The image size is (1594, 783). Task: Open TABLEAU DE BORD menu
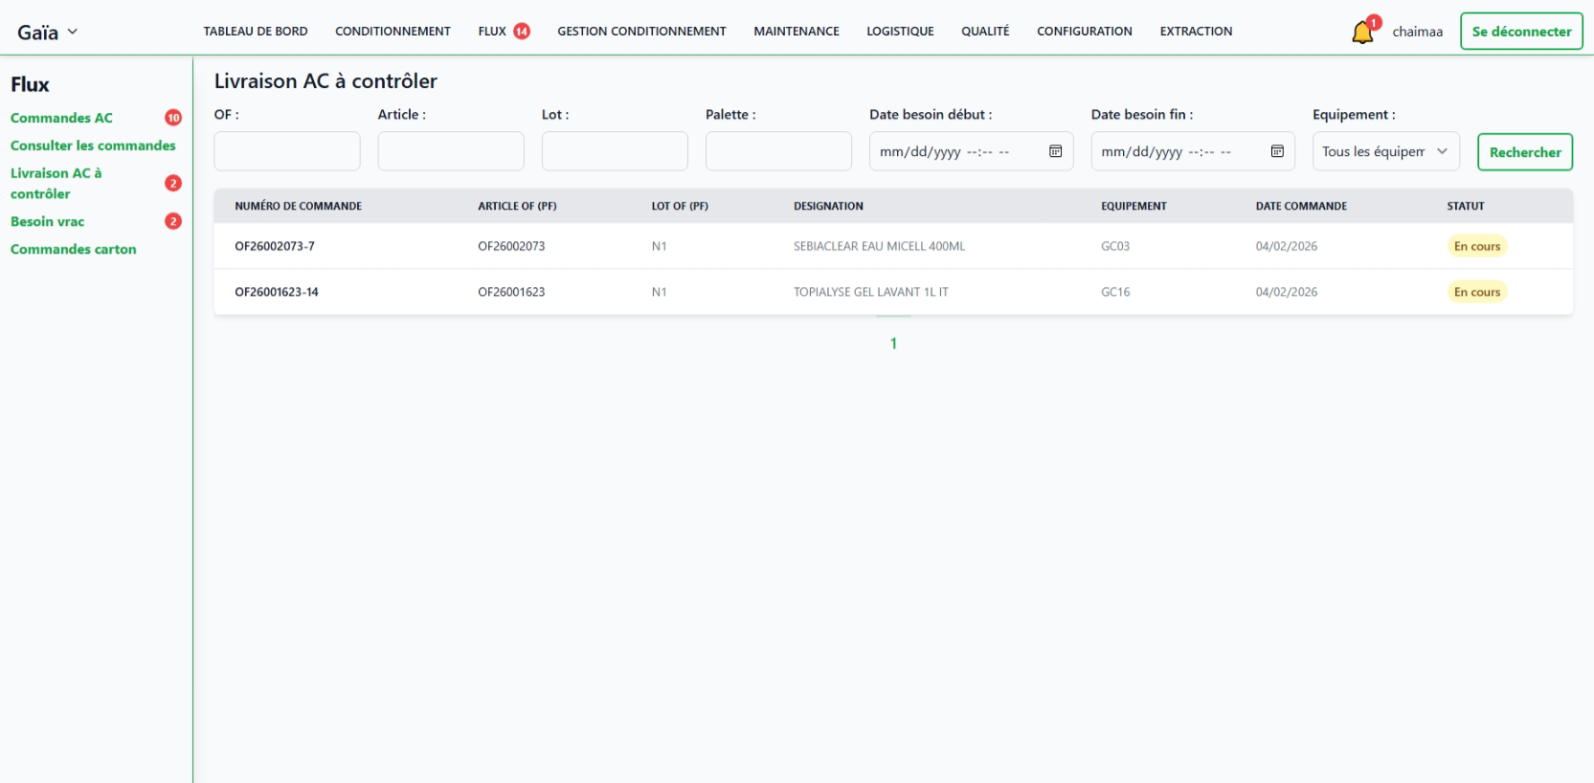(256, 32)
